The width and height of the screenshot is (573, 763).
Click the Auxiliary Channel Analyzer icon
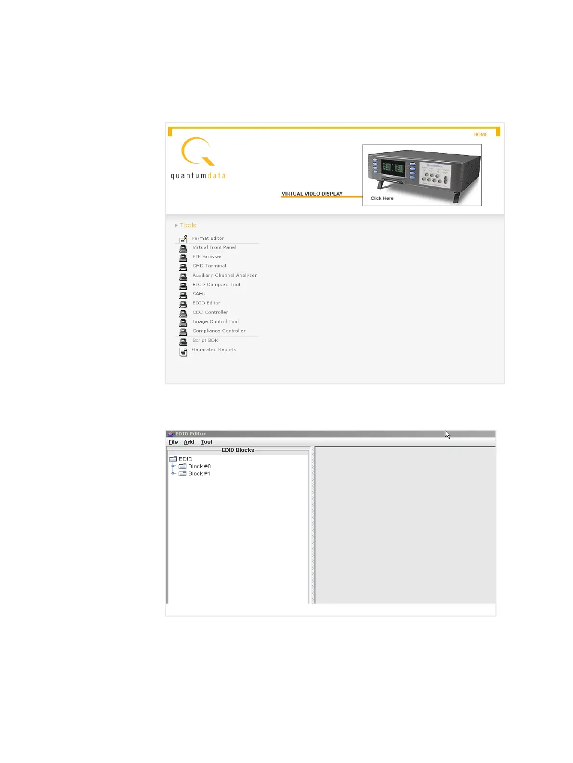point(183,276)
